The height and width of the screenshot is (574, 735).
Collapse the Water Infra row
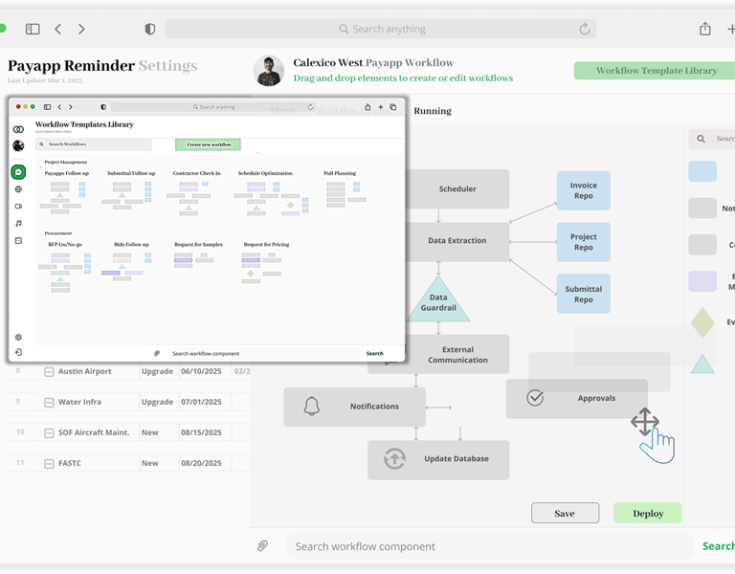(x=49, y=402)
